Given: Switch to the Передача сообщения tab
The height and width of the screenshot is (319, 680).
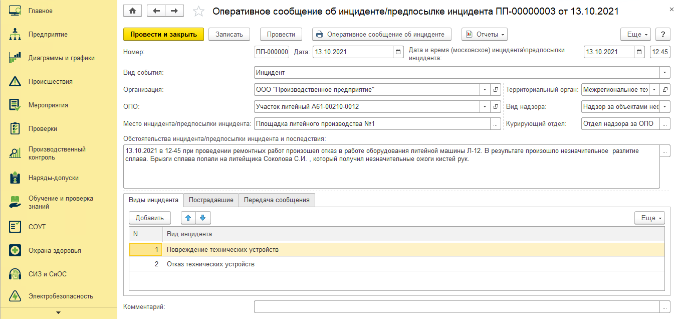Looking at the screenshot, I should [277, 200].
